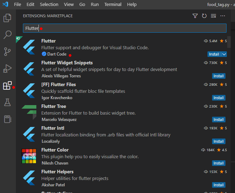235x193 pixels.
Task: Click the Flutter extension logo by Dart Code
Action: 29,47
